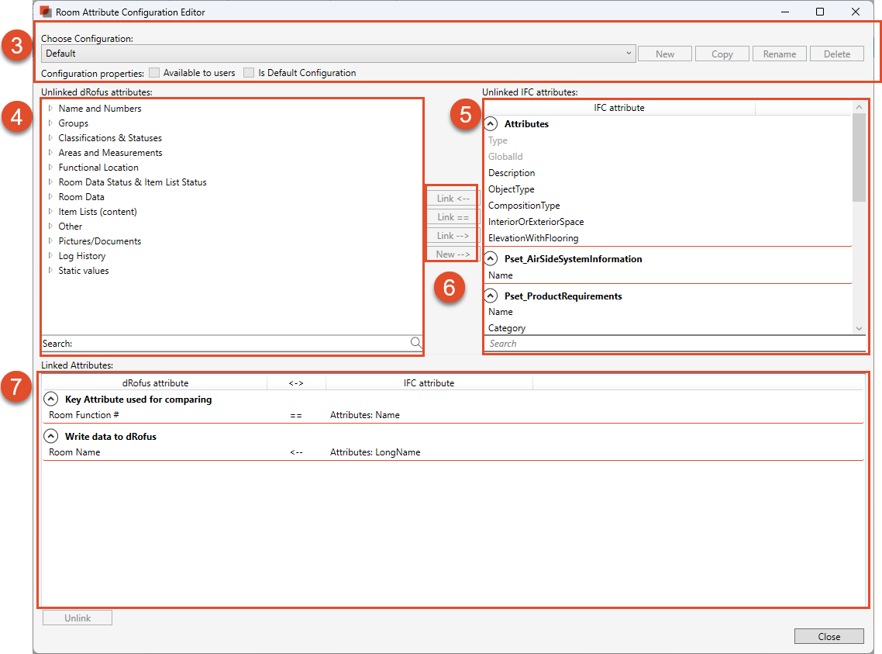Collapse the Write data to dRofus section
The height and width of the screenshot is (654, 882).
point(51,437)
